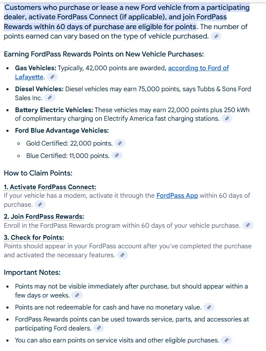Viewport: 266px width, 351px height.
Task: Click the 'Check for Points' underlined heading
Action: [x=34, y=237]
